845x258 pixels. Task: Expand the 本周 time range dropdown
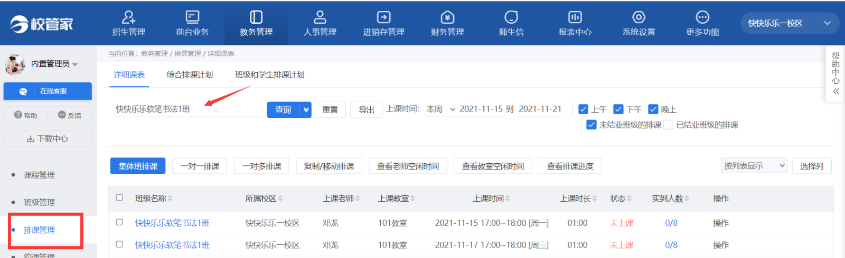(x=440, y=109)
